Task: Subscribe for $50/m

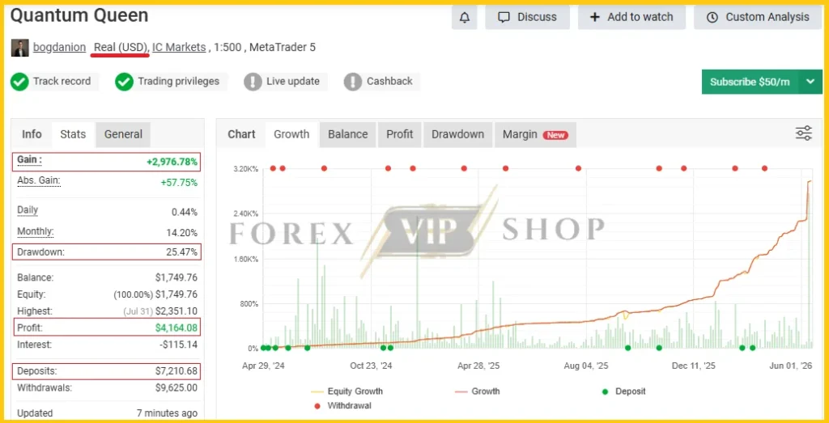Action: (x=750, y=82)
